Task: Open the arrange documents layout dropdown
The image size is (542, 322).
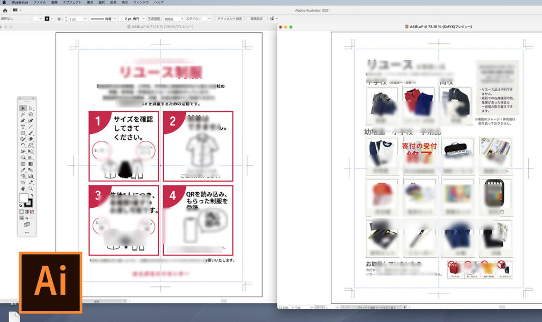Action: click(17, 10)
